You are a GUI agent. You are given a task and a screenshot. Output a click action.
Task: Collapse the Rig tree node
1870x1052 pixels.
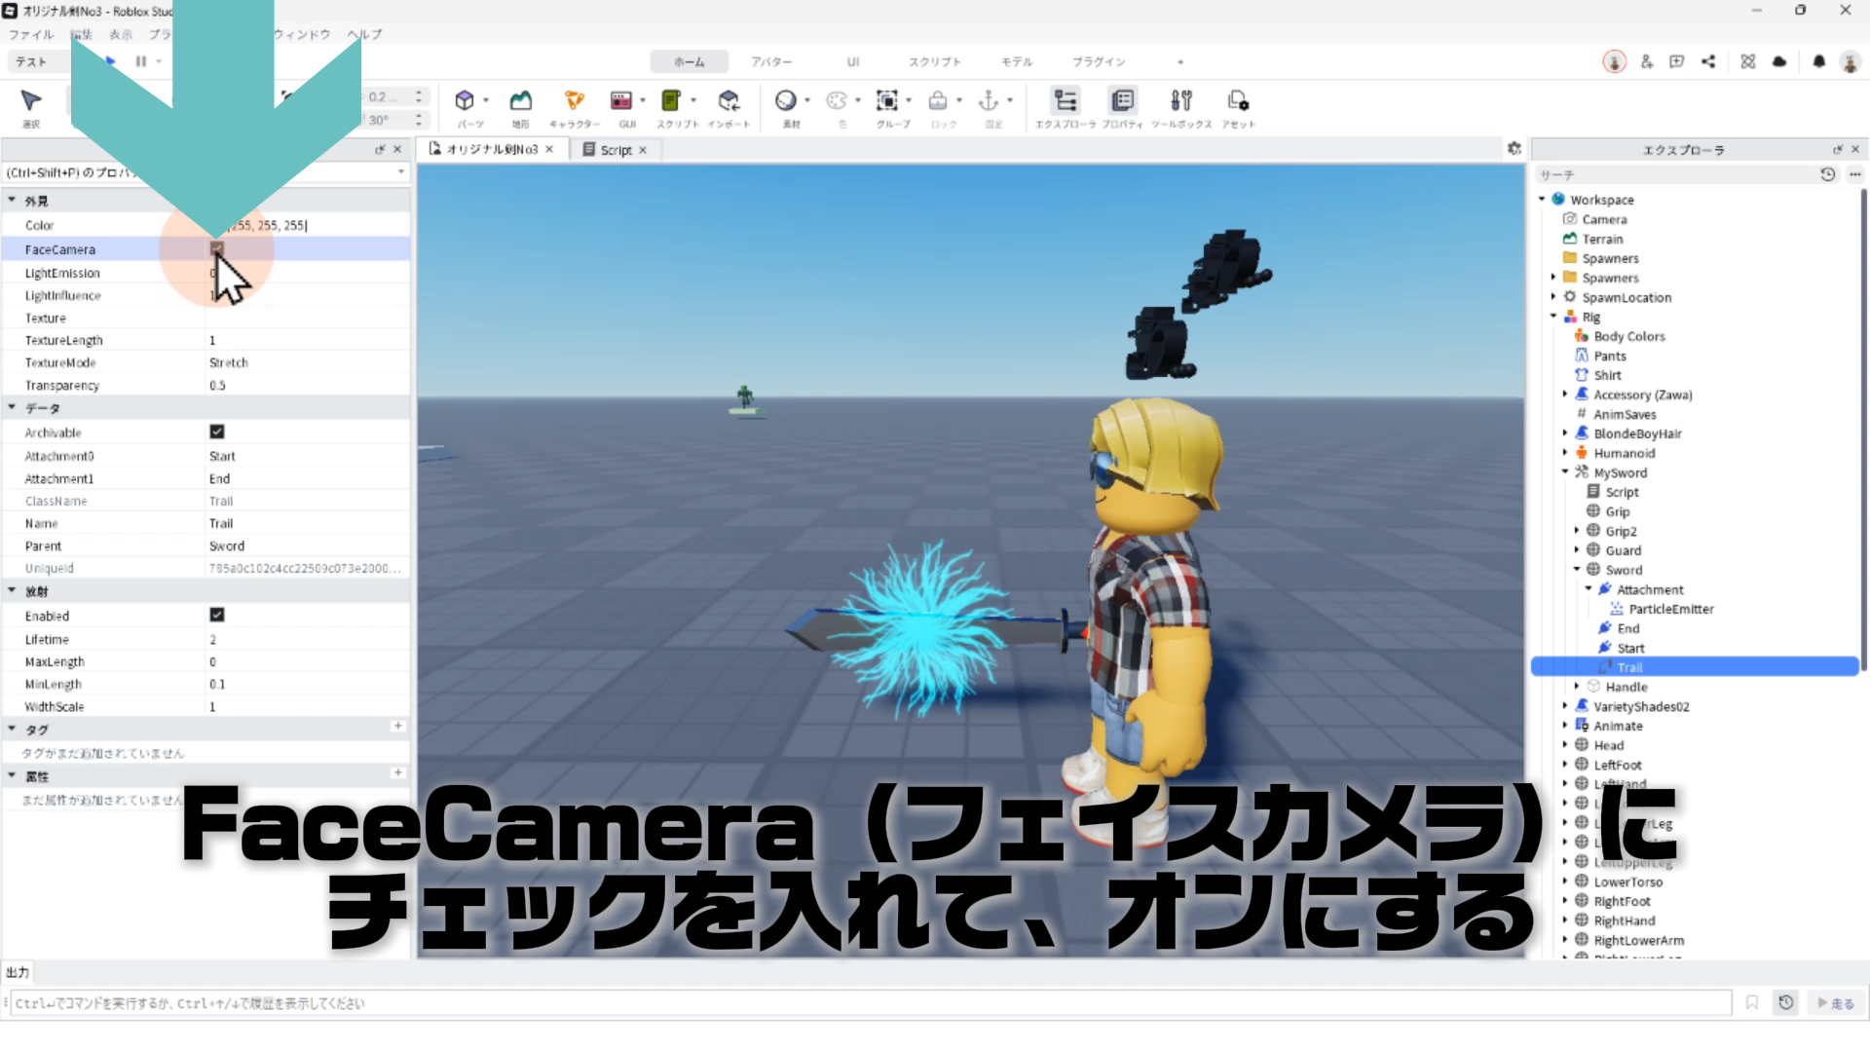(1553, 317)
